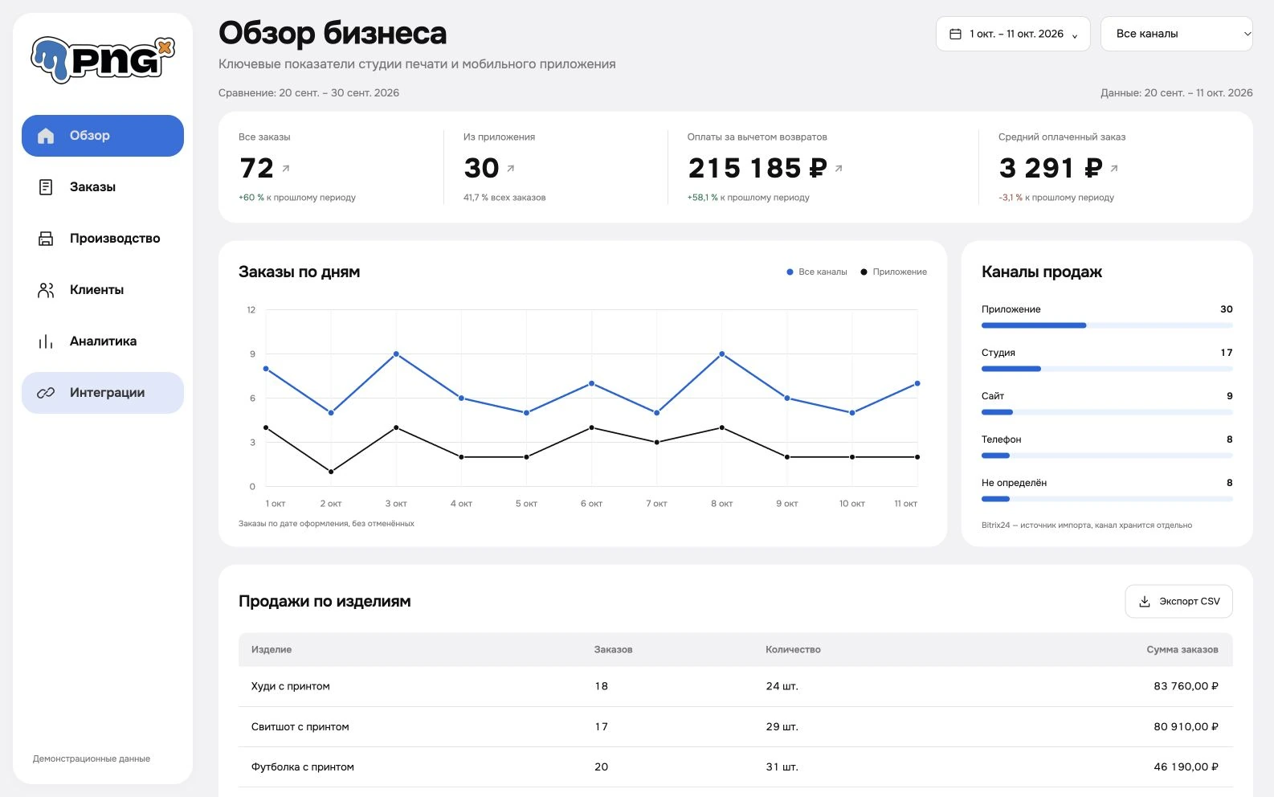This screenshot has width=1274, height=797.
Task: Click the 83 760,00 ₽ amount cell
Action: 1186,686
